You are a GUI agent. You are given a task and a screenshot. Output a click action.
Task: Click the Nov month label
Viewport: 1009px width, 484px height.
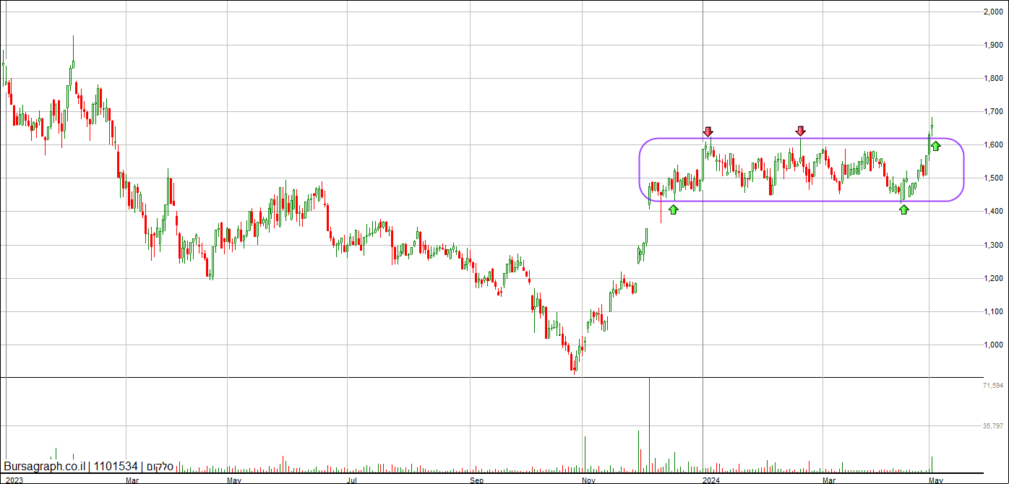589,480
